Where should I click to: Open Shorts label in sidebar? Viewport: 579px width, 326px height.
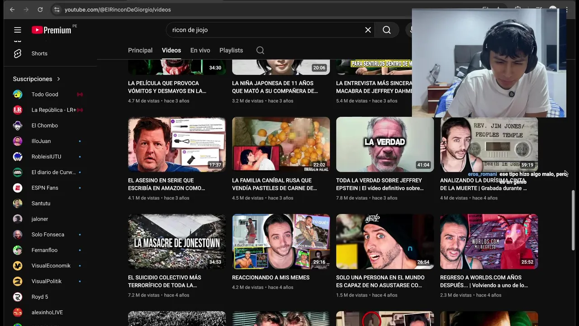coord(39,53)
